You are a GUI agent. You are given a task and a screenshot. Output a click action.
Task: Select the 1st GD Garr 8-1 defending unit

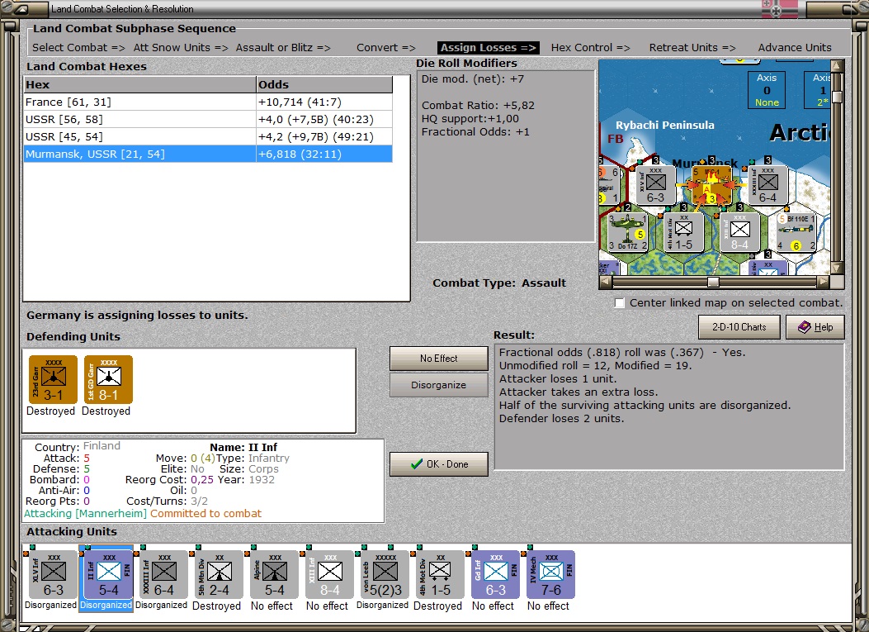109,379
